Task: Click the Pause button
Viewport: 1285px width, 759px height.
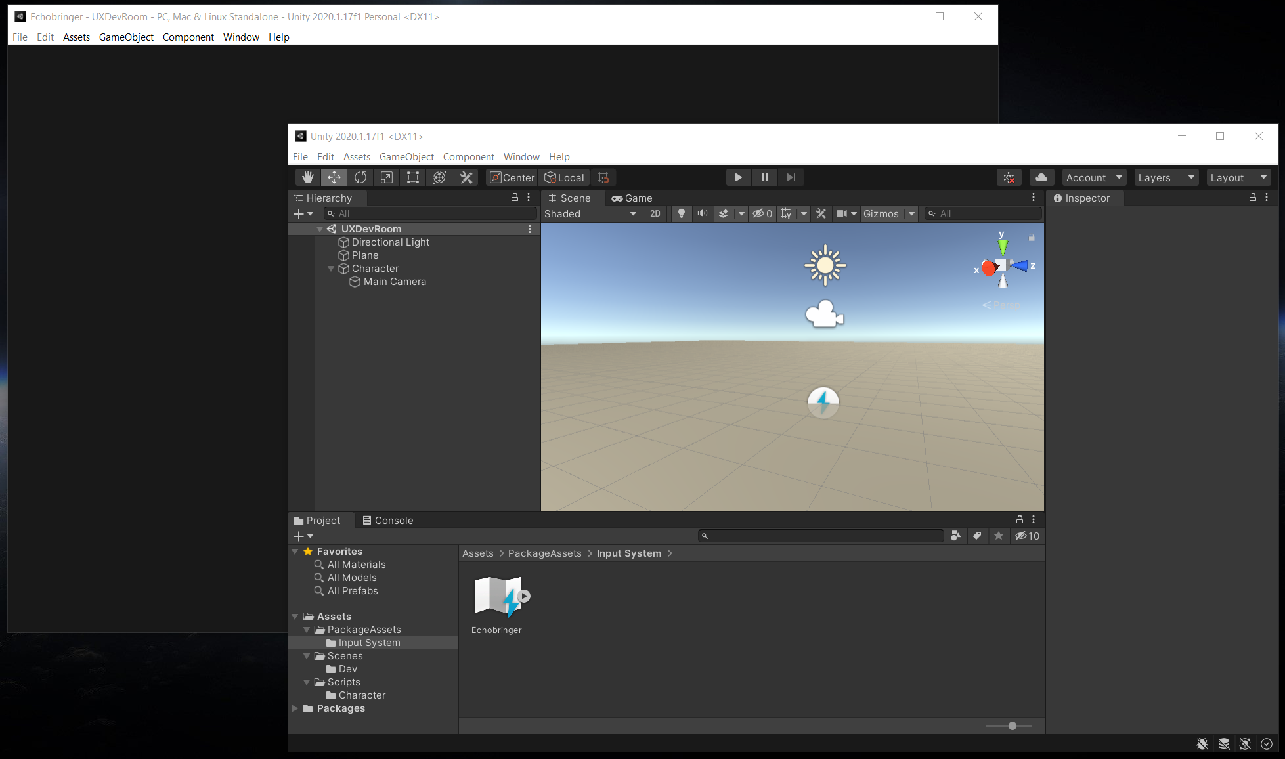Action: click(x=765, y=177)
